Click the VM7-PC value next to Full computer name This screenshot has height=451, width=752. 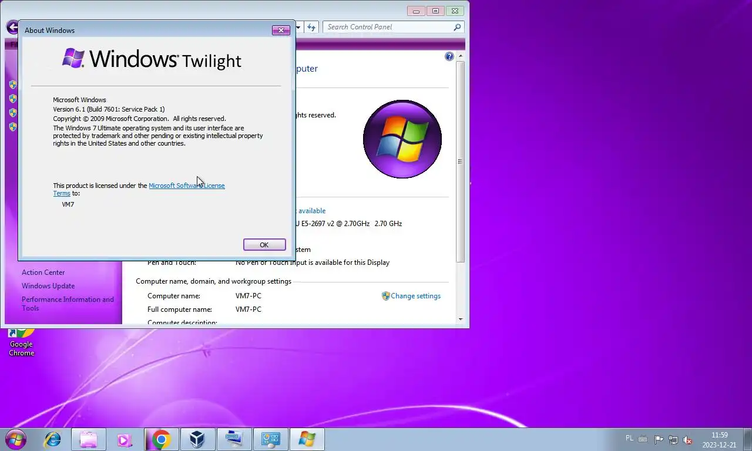pyautogui.click(x=249, y=309)
